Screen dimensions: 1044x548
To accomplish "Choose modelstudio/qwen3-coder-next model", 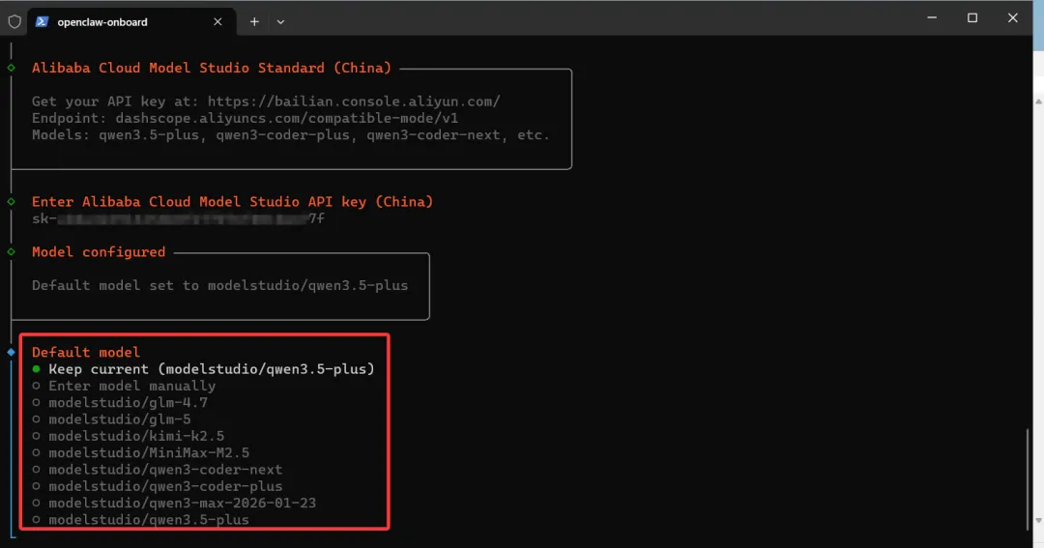I will pos(158,470).
